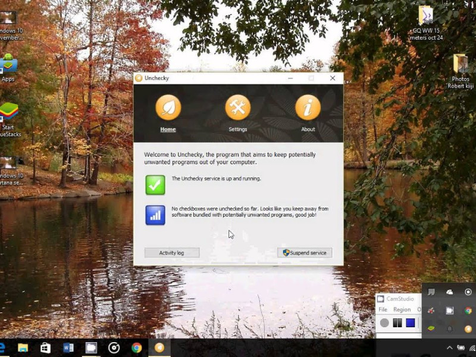Click the green service status checkmark icon
This screenshot has width=476, height=357.
pyautogui.click(x=155, y=185)
